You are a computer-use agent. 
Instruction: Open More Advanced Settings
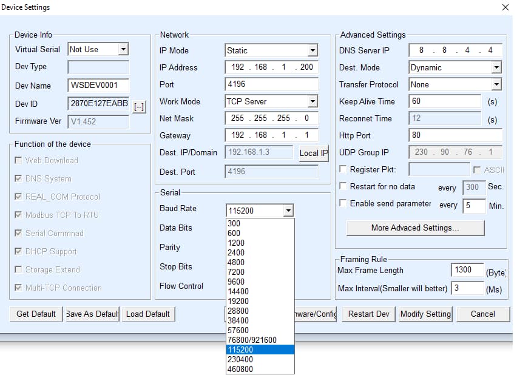coord(415,228)
